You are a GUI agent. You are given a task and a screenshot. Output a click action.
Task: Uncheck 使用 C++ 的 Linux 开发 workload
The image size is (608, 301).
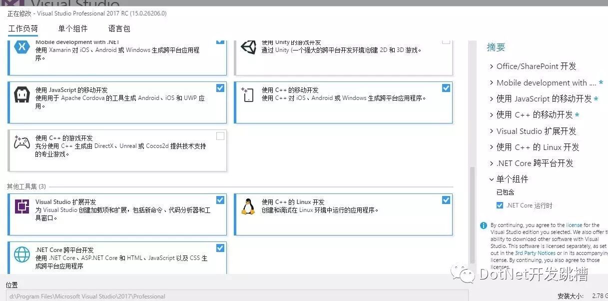446,200
